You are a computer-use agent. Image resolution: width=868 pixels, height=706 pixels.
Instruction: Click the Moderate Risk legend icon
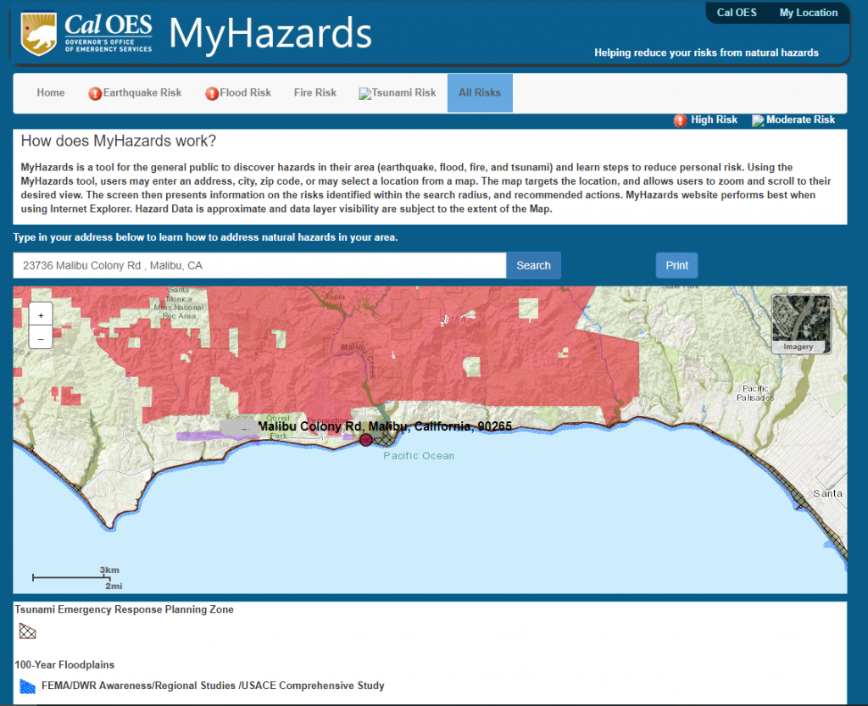pyautogui.click(x=758, y=120)
